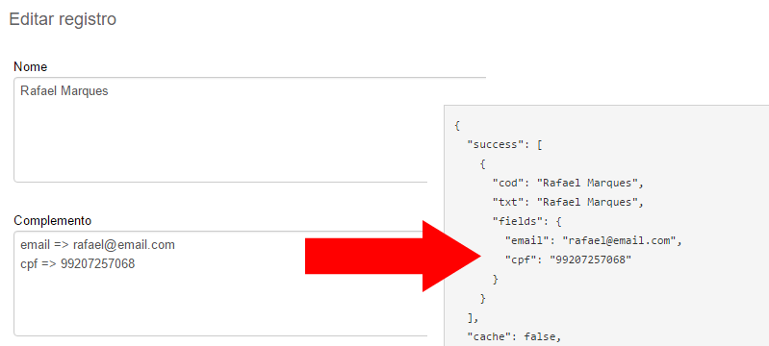
Task: Click the opening brace at top of JSON
Action: (457, 126)
